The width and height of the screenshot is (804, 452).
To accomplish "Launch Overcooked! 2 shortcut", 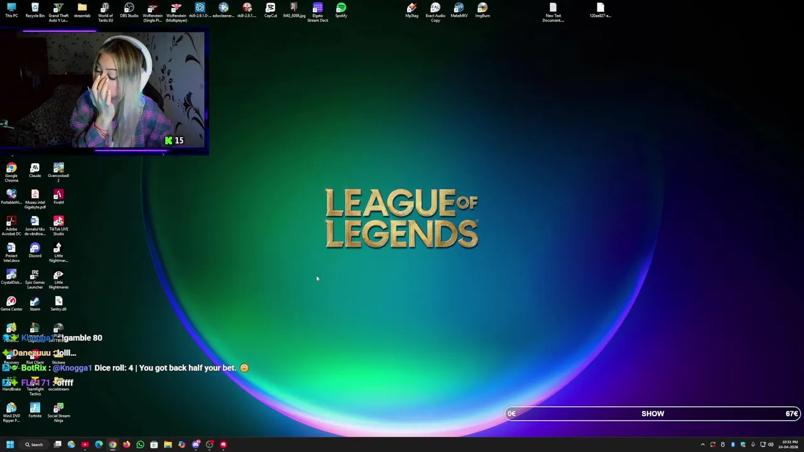I will tap(58, 173).
